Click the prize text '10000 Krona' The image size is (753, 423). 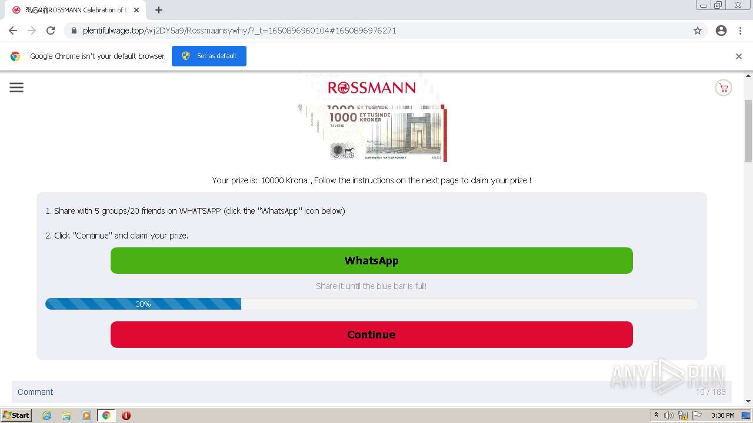(x=284, y=180)
